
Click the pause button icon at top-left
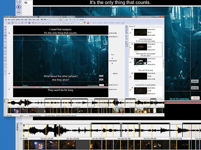[19, 7]
